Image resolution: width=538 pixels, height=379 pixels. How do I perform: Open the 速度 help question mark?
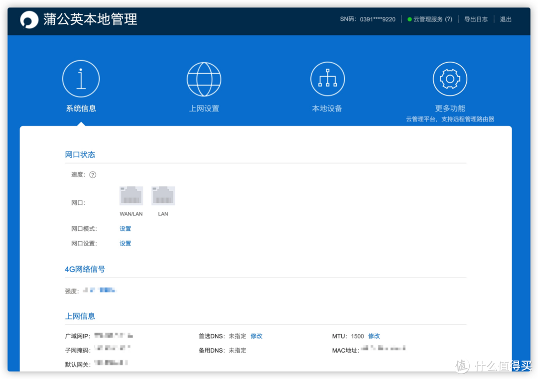93,175
